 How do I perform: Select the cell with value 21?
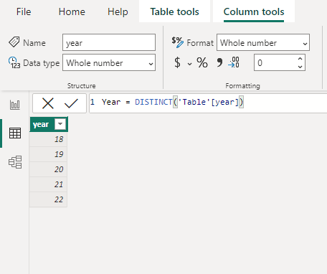click(48, 184)
